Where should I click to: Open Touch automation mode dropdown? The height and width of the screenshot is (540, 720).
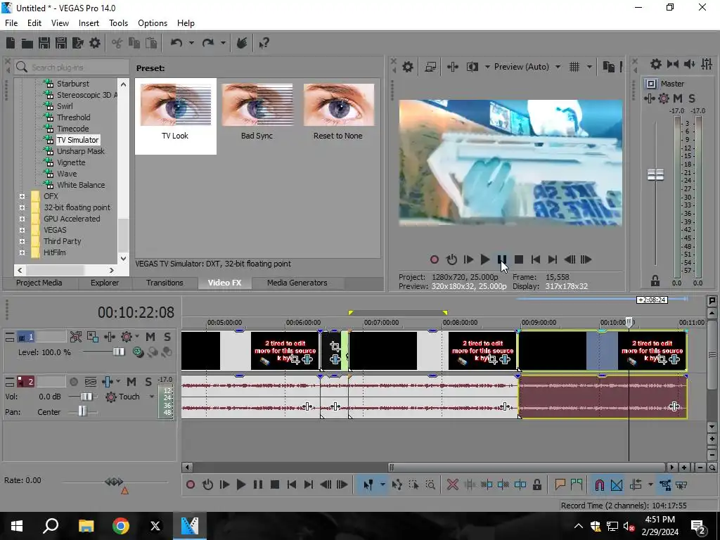[x=152, y=397]
